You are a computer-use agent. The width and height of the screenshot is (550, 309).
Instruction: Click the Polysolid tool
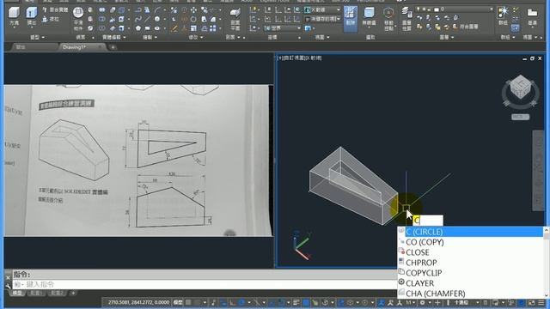point(55,9)
